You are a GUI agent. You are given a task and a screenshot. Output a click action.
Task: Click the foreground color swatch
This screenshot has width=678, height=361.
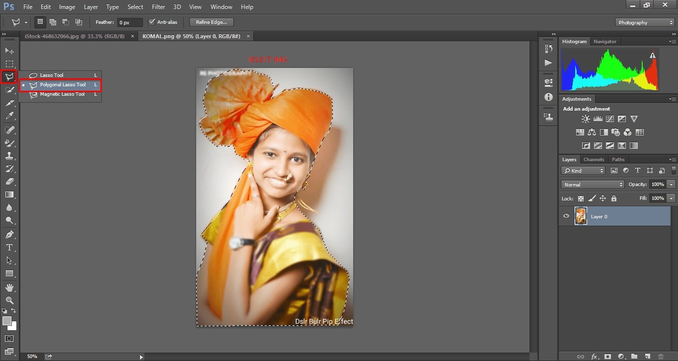pyautogui.click(x=7, y=321)
